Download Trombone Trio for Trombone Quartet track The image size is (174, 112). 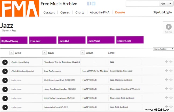(171, 61)
